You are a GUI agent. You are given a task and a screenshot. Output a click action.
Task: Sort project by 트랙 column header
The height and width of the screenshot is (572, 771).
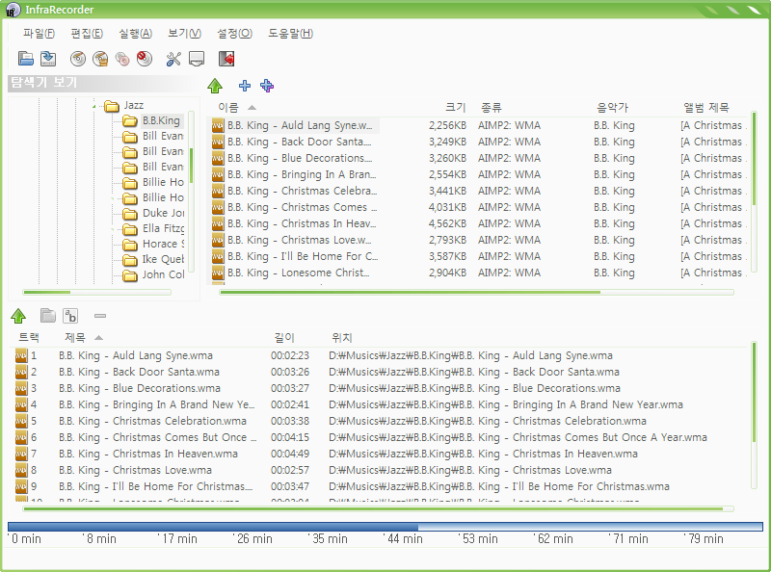(29, 338)
